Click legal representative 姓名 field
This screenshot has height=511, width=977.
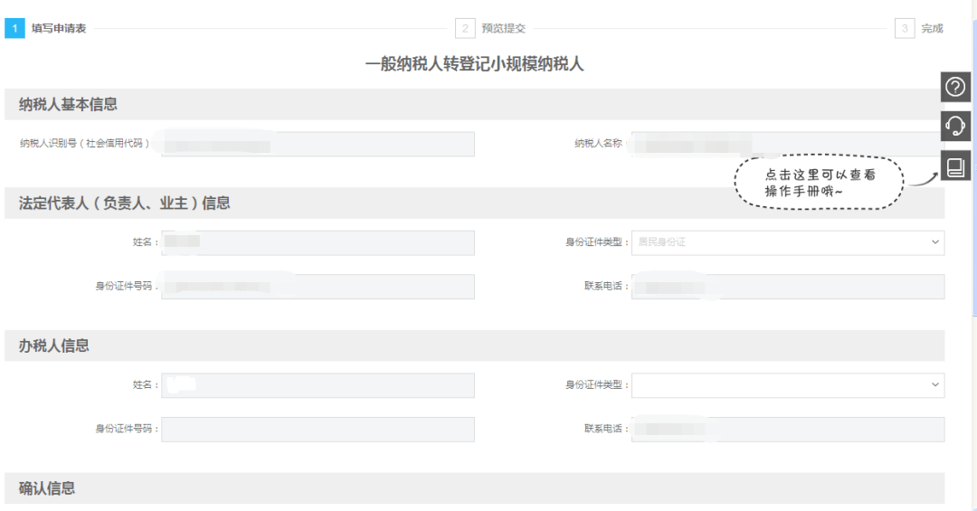pos(318,242)
